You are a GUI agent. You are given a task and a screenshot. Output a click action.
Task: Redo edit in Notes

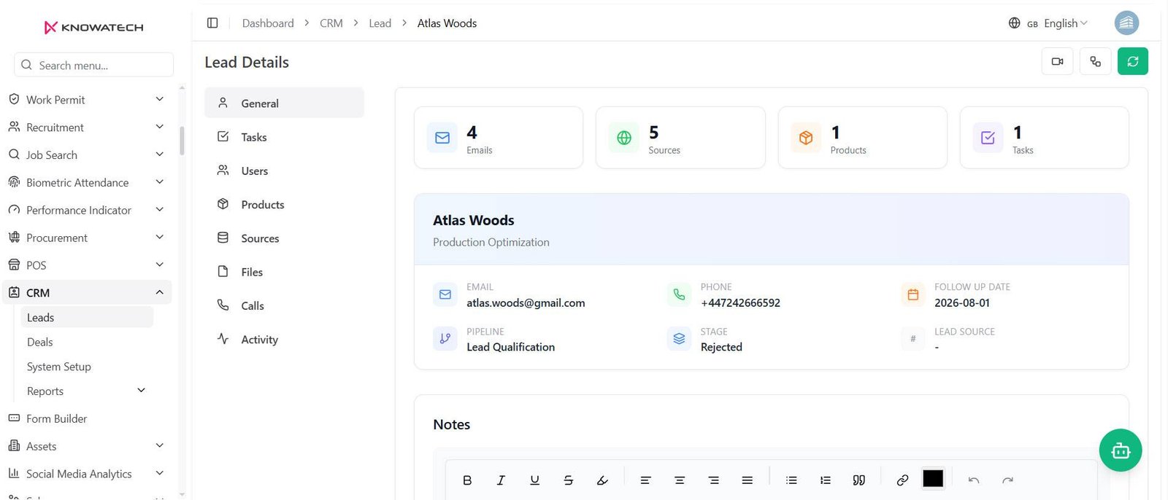coord(1007,480)
